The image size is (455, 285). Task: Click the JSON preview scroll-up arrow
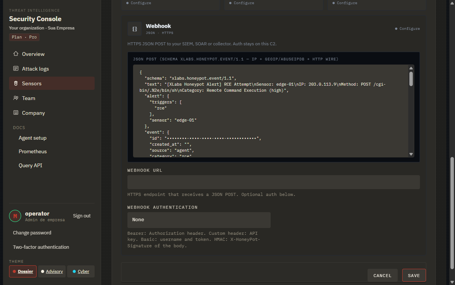tap(411, 68)
